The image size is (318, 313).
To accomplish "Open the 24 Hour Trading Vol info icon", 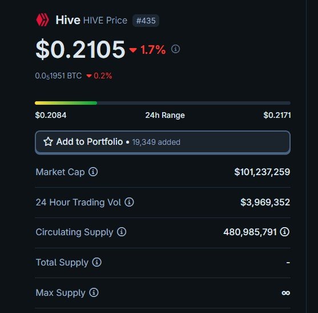I will point(130,202).
